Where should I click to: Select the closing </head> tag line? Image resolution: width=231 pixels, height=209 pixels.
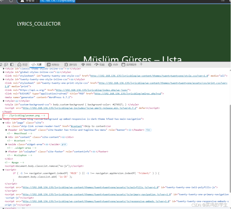tap(7, 112)
